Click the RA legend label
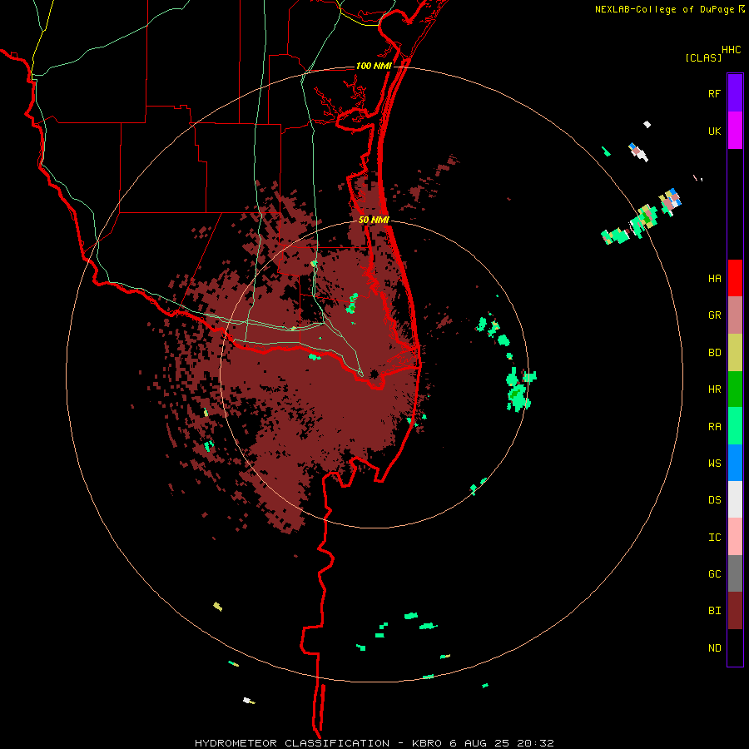Viewport: 749px width, 749px height. tap(714, 427)
